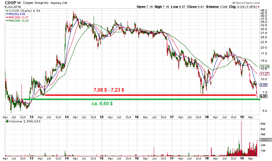Click year 16 on the price chart time axis
This screenshot has width=272, height=161.
click(x=137, y=117)
